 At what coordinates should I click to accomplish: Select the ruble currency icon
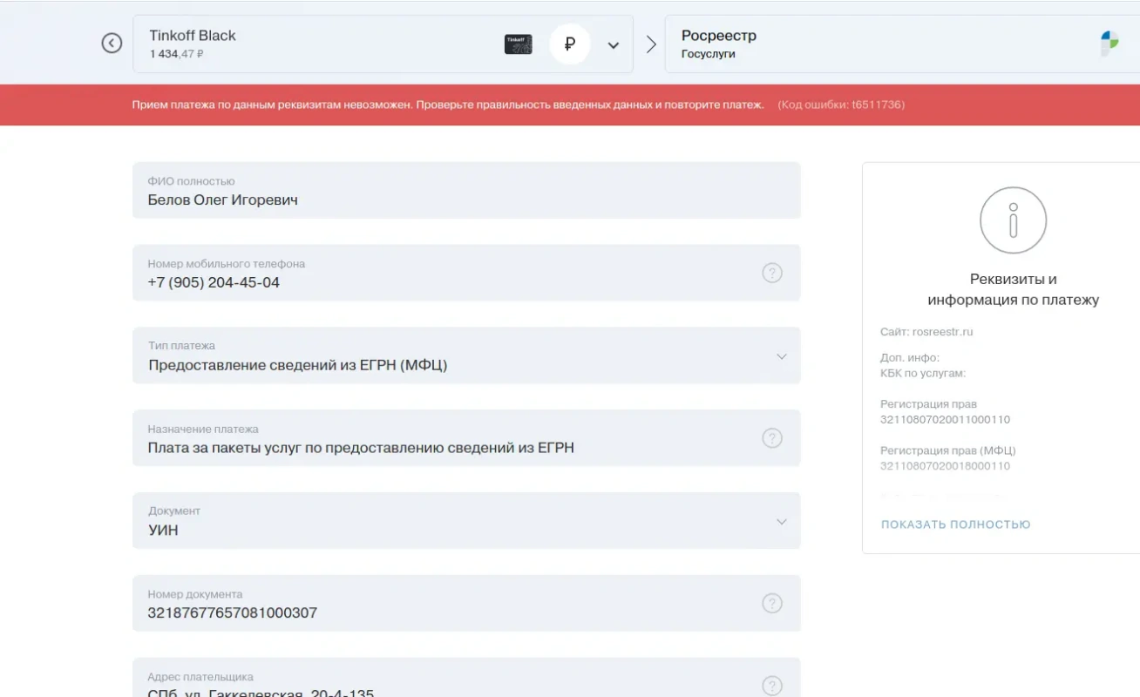[570, 44]
